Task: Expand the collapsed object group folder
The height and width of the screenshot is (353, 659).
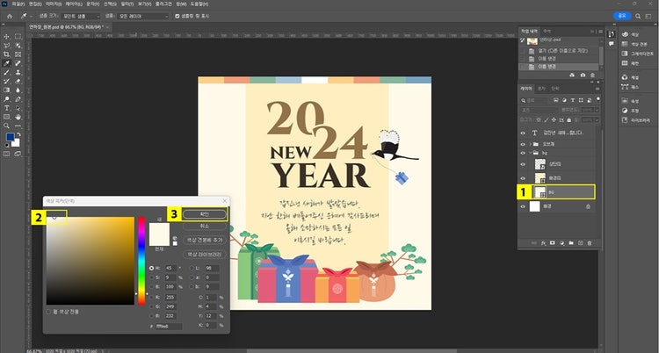Action: (531, 144)
